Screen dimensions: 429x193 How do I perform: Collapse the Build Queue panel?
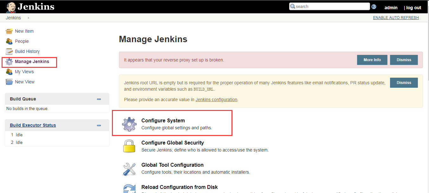coord(99,99)
